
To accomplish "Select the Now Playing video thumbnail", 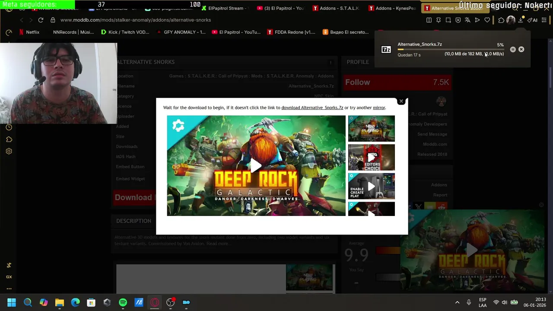I will coord(371,128).
